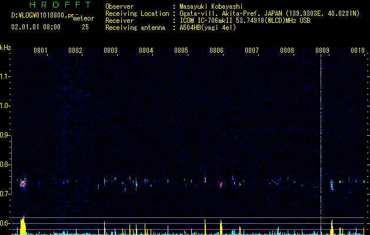Click the meteor count value 25
Viewport: 370px width, 235px height.
click(x=85, y=27)
